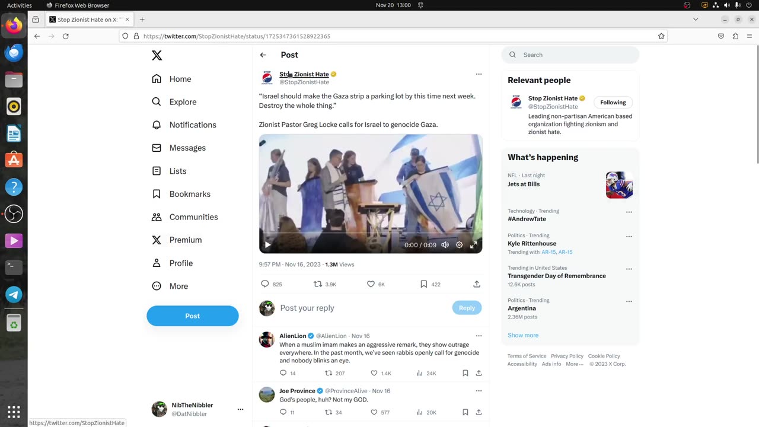Click the video progress bar

[371, 234]
